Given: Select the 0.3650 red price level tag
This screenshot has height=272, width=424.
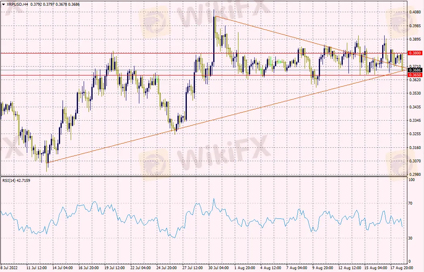Looking at the screenshot, I should click(415, 75).
